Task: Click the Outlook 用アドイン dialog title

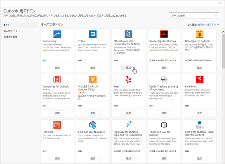Action: click(x=19, y=11)
